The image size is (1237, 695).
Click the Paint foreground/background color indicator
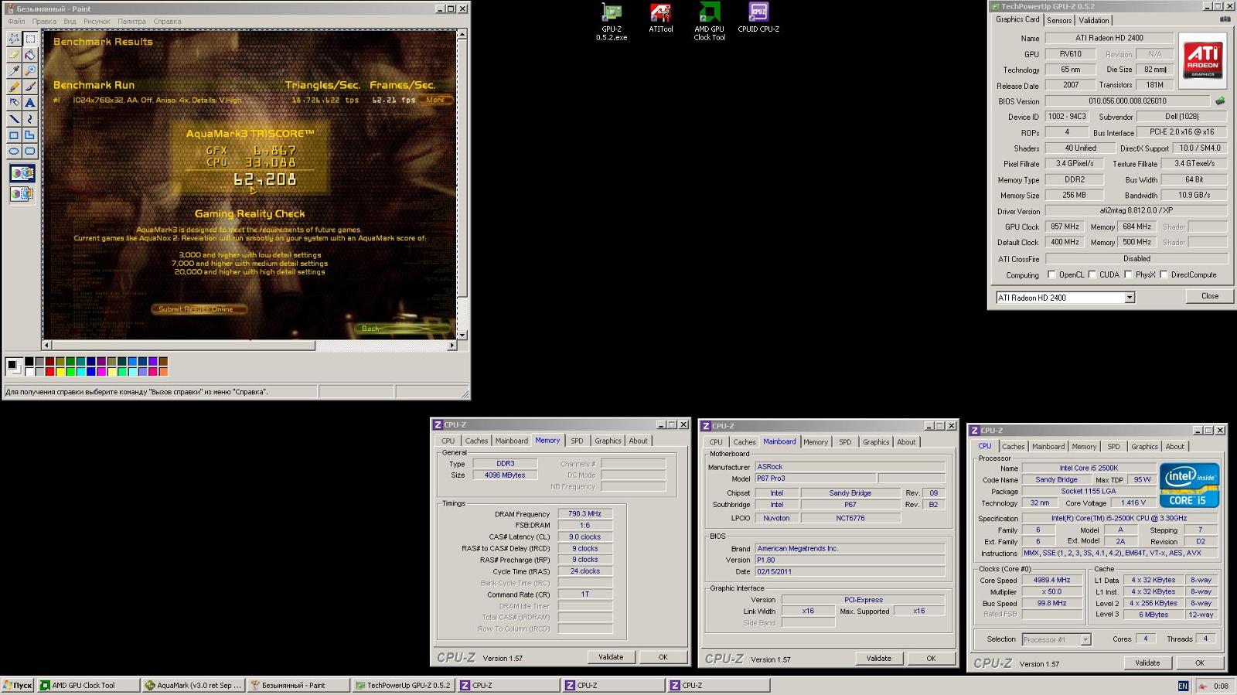[13, 366]
